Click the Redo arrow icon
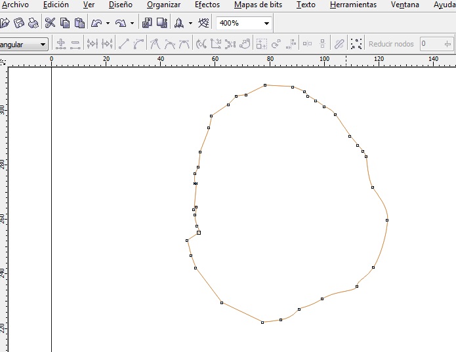Screen dimensions: 456x352 121,23
